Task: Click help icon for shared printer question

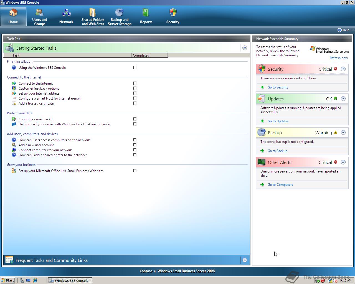Action: pos(14,155)
